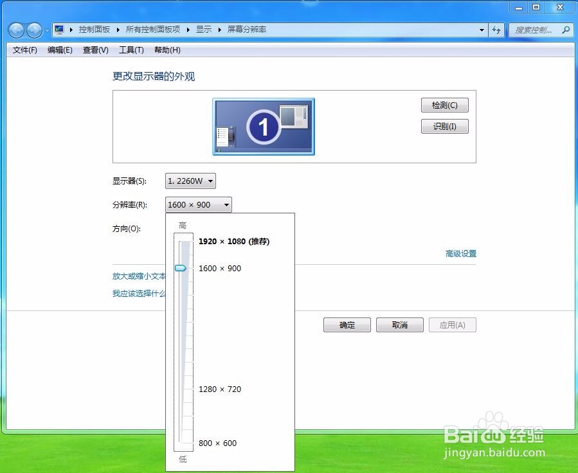Open the 工具(T) menu
Image resolution: width=578 pixels, height=473 pixels.
click(131, 49)
